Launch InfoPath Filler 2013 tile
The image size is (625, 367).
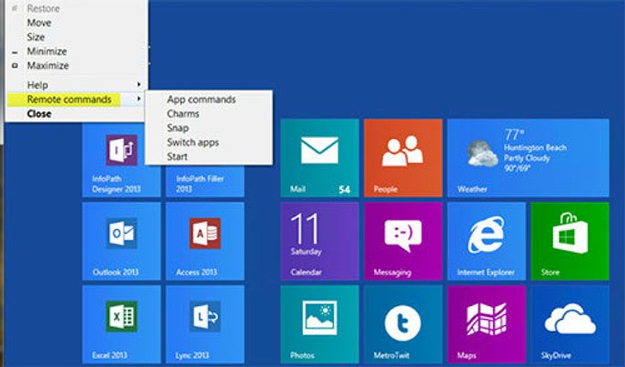point(205,181)
